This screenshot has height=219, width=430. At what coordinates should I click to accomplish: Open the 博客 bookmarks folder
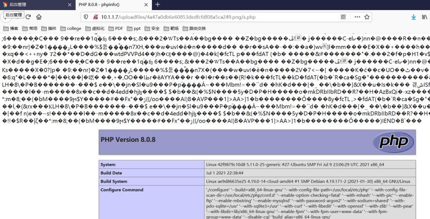coord(11,28)
